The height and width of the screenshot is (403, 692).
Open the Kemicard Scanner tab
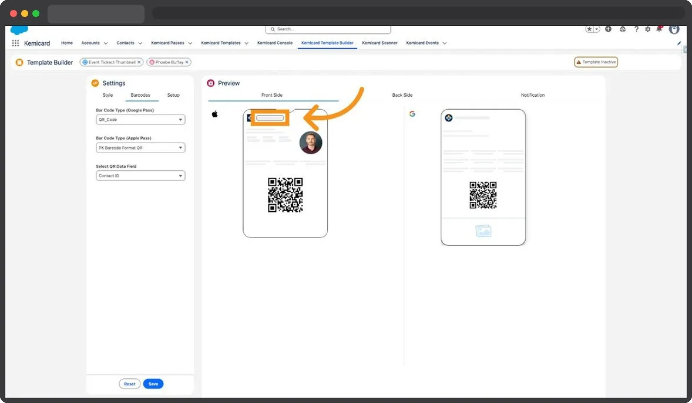tap(379, 43)
